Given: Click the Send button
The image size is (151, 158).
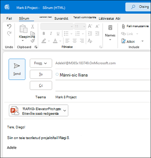Looking at the screenshot, I should [17, 69].
